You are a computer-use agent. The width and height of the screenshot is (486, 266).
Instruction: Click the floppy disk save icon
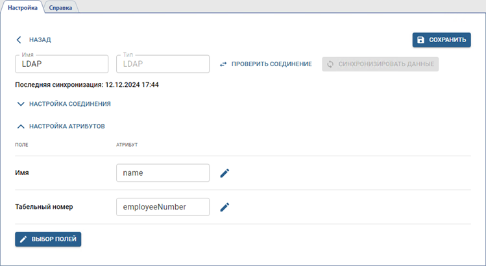420,40
